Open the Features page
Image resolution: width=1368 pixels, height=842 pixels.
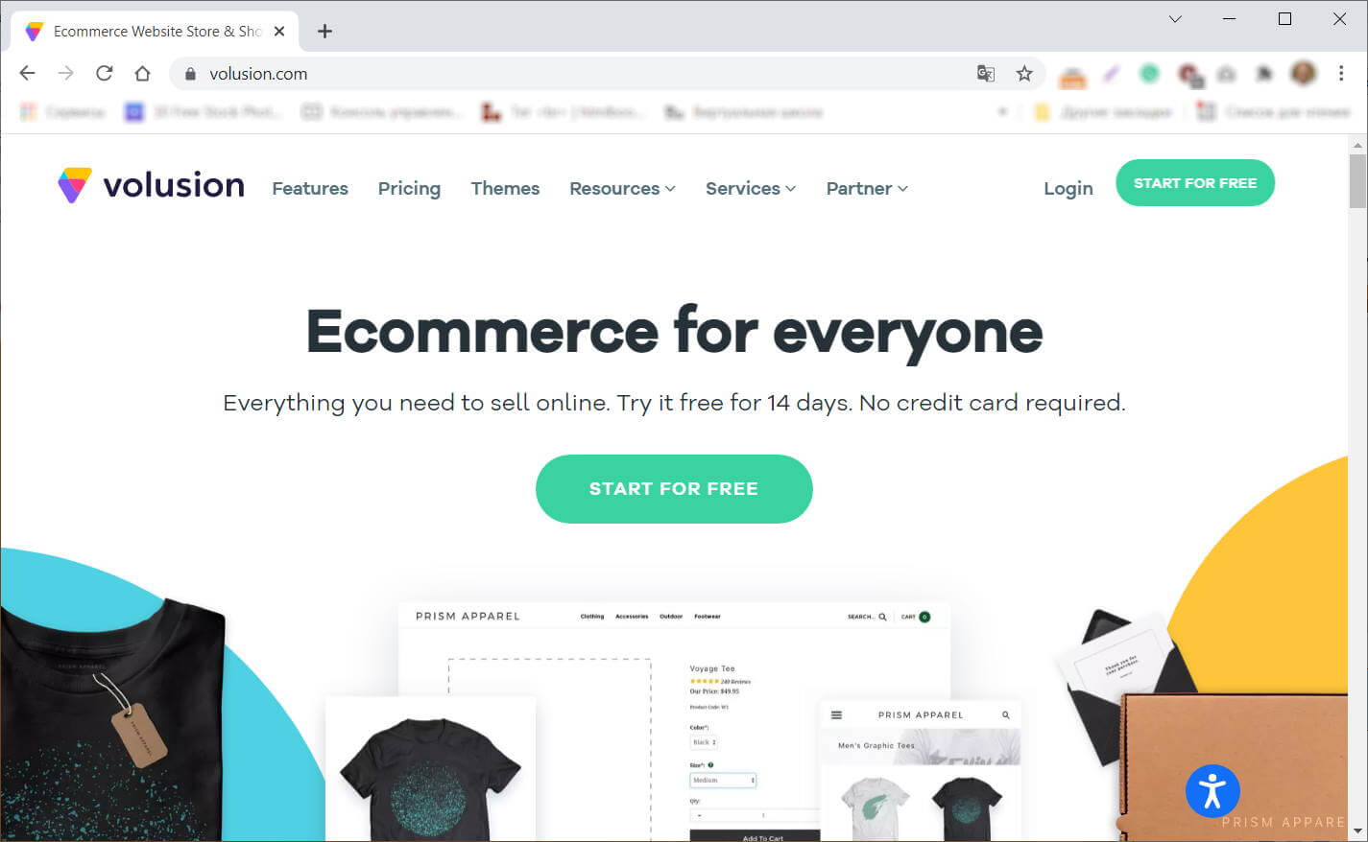(x=310, y=189)
